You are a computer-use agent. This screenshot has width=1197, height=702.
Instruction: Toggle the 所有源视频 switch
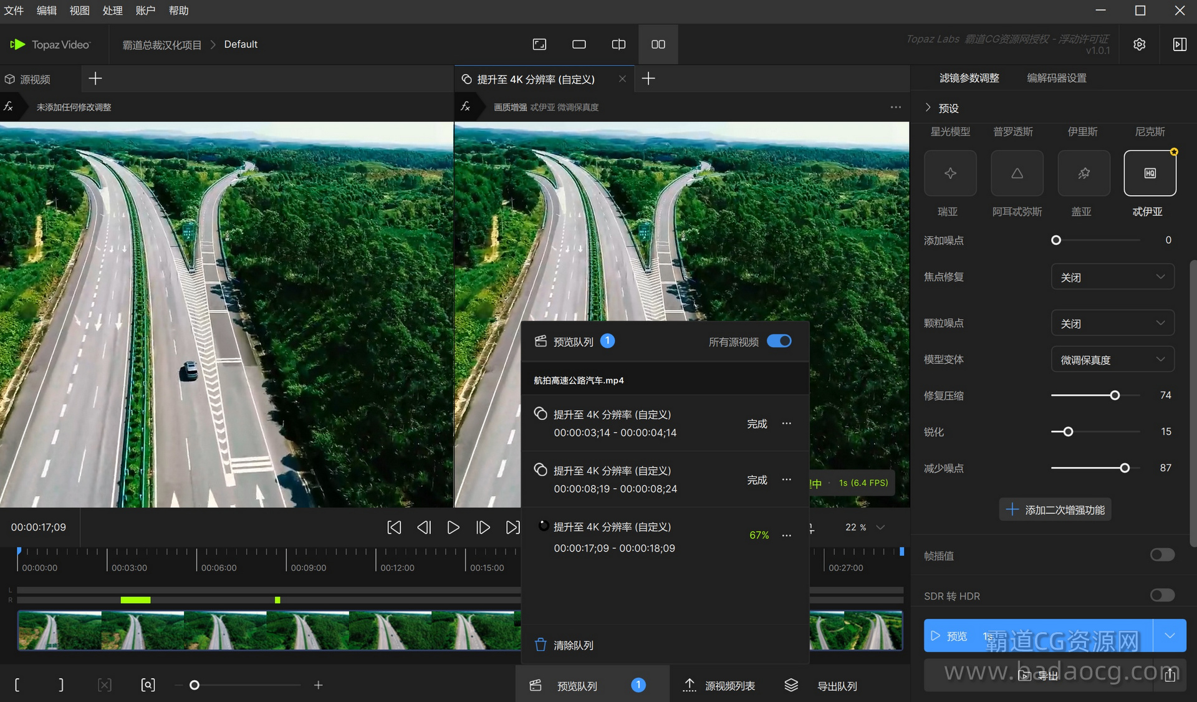point(779,341)
